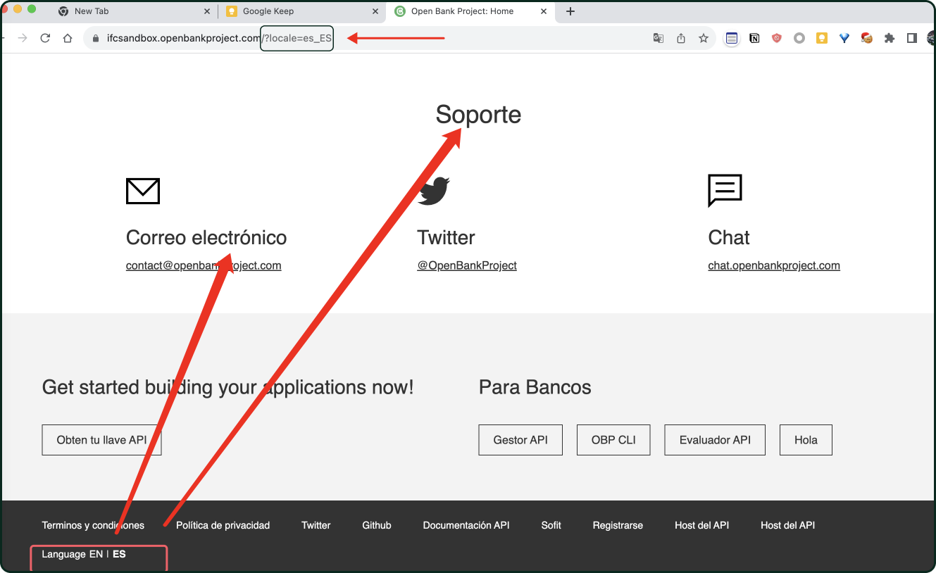The width and height of the screenshot is (936, 573).
Task: Open Política de privacidad footer link
Action: [x=223, y=525]
